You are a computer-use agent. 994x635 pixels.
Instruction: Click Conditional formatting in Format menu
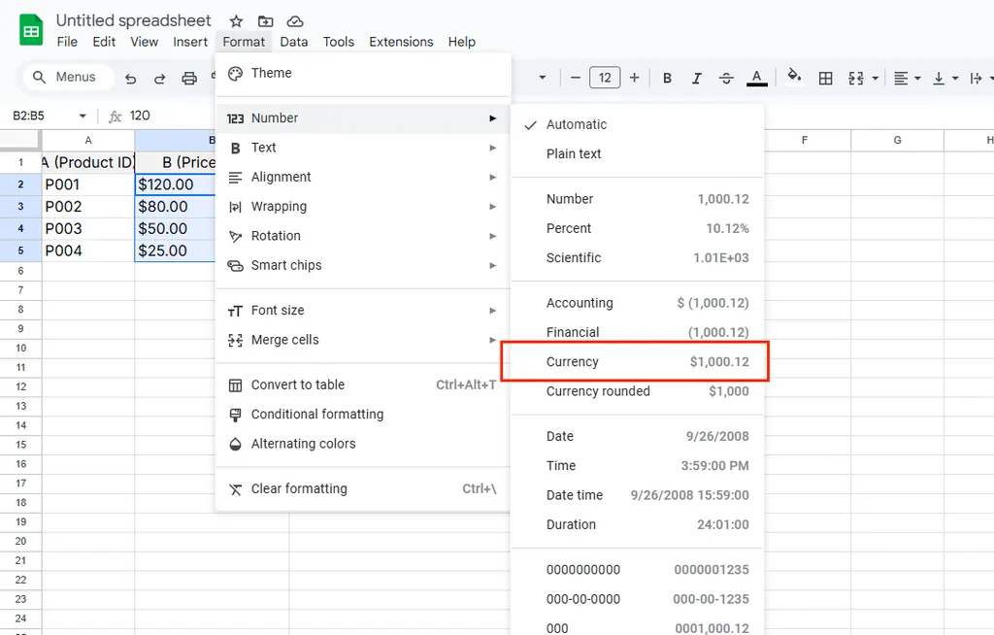[x=316, y=414]
